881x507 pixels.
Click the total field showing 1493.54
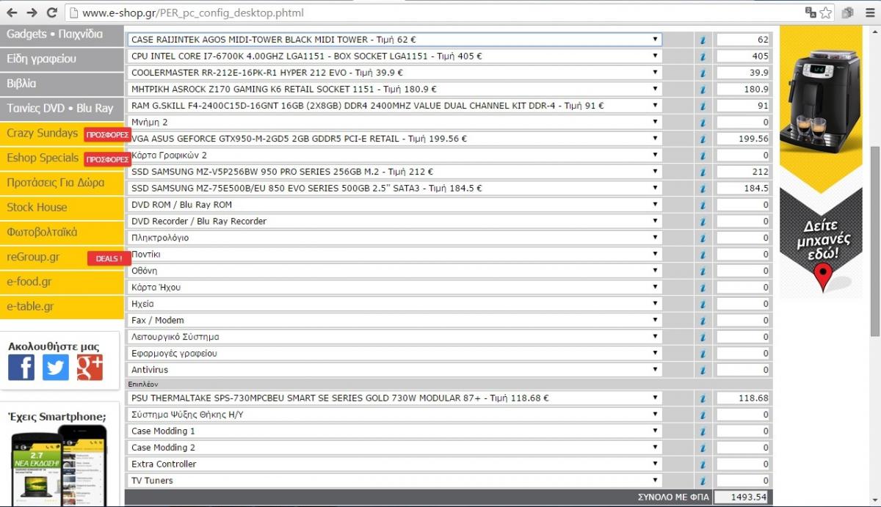tap(741, 497)
